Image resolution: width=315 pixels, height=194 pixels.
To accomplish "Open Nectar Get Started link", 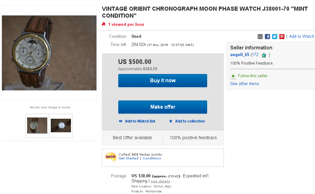I will point(128,158).
